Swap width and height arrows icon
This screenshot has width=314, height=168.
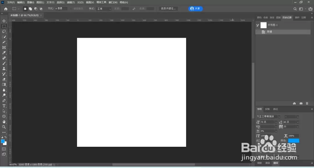point(134,9)
